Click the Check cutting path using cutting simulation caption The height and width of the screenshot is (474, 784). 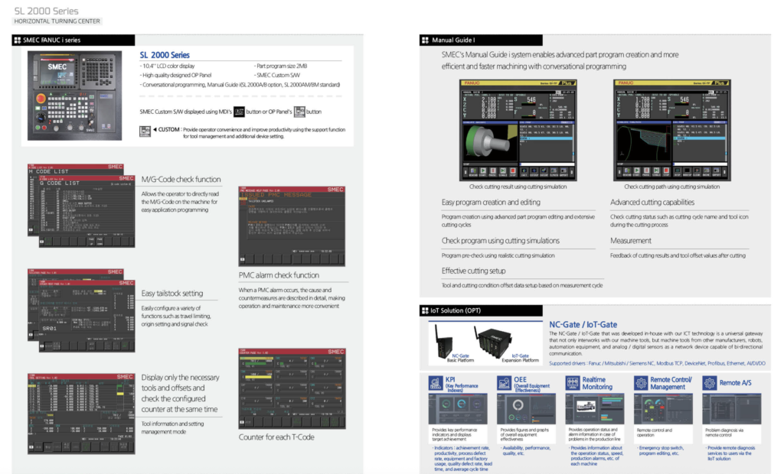click(x=672, y=187)
